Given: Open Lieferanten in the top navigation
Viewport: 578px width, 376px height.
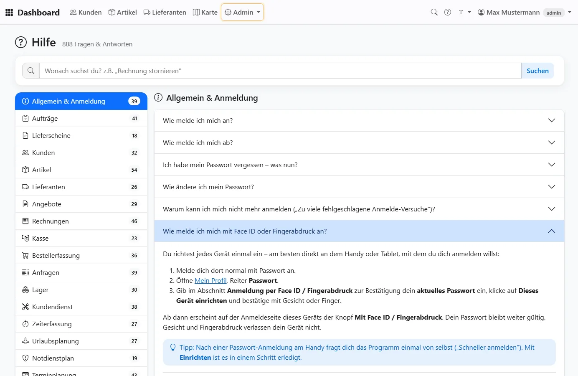Looking at the screenshot, I should click(165, 13).
